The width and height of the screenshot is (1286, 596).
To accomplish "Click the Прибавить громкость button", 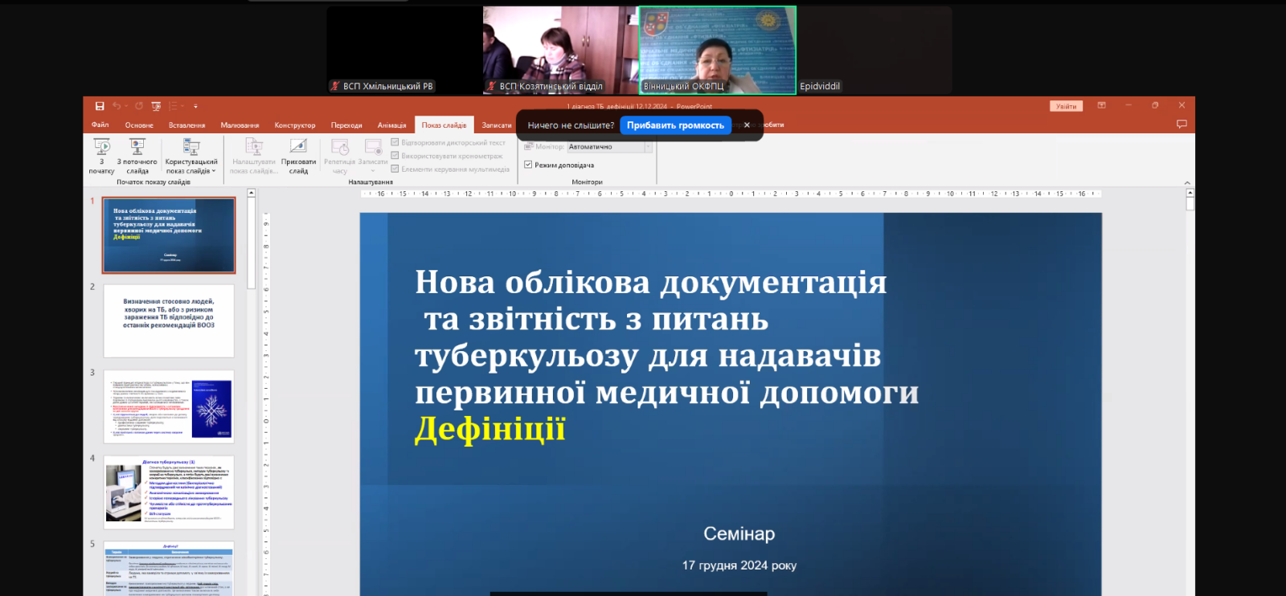I will (675, 125).
